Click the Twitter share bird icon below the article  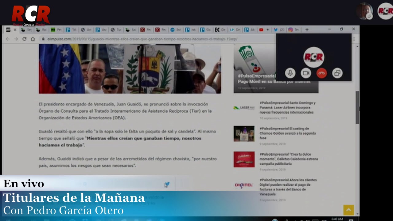pyautogui.click(x=167, y=184)
